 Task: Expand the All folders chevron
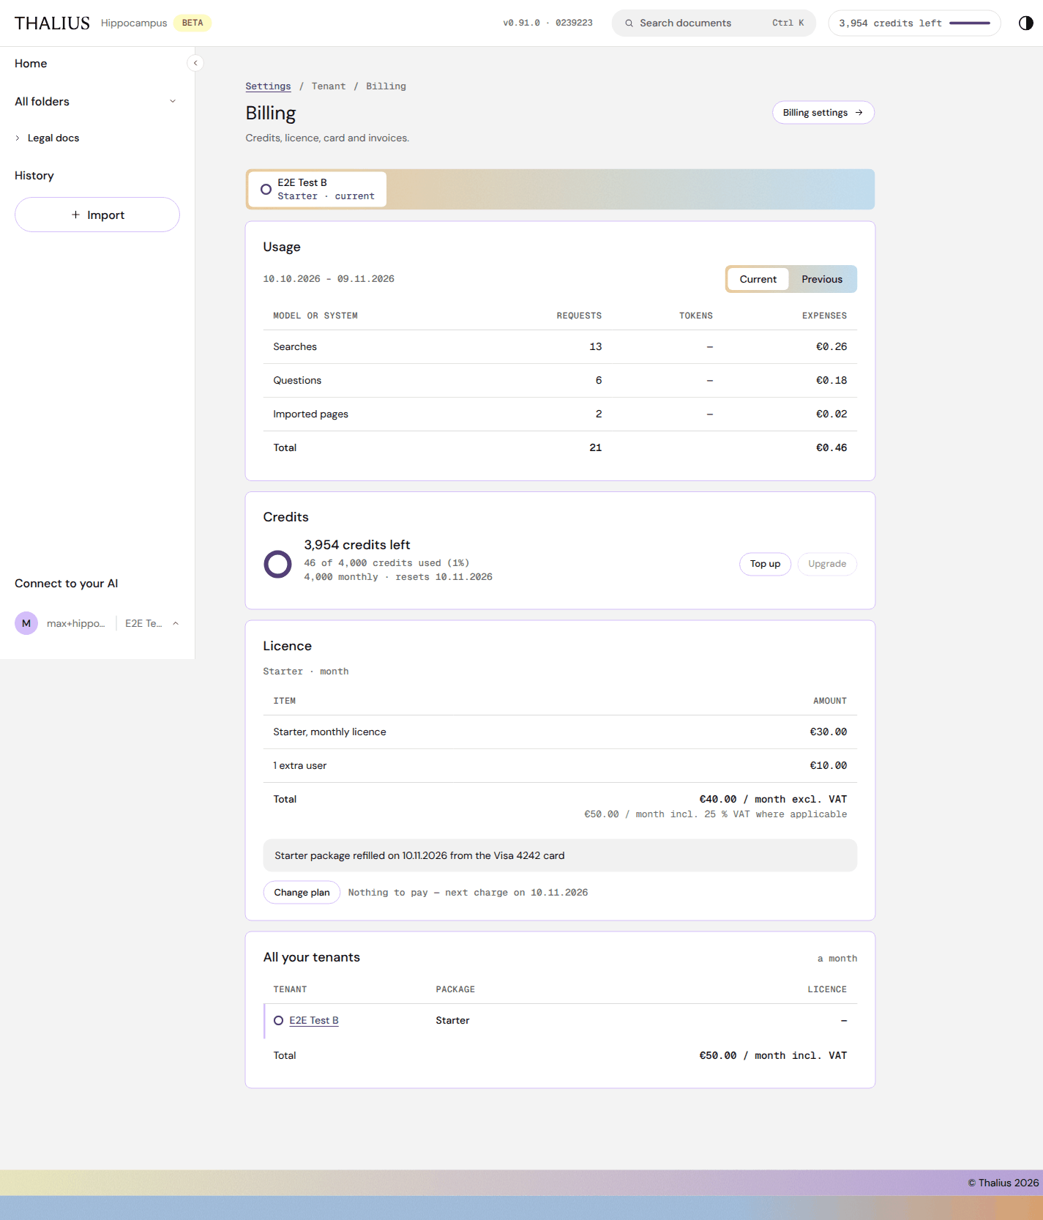coord(173,101)
